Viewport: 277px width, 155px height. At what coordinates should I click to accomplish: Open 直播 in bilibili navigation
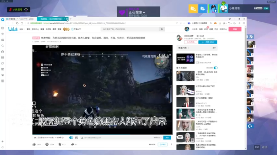(42, 29)
